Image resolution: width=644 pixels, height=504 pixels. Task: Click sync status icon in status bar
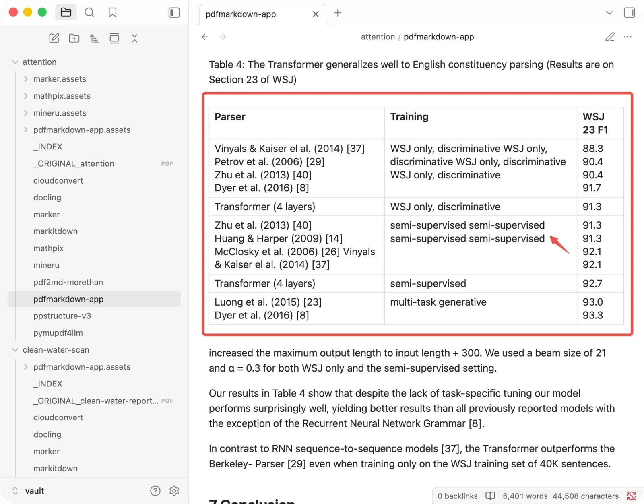[632, 496]
